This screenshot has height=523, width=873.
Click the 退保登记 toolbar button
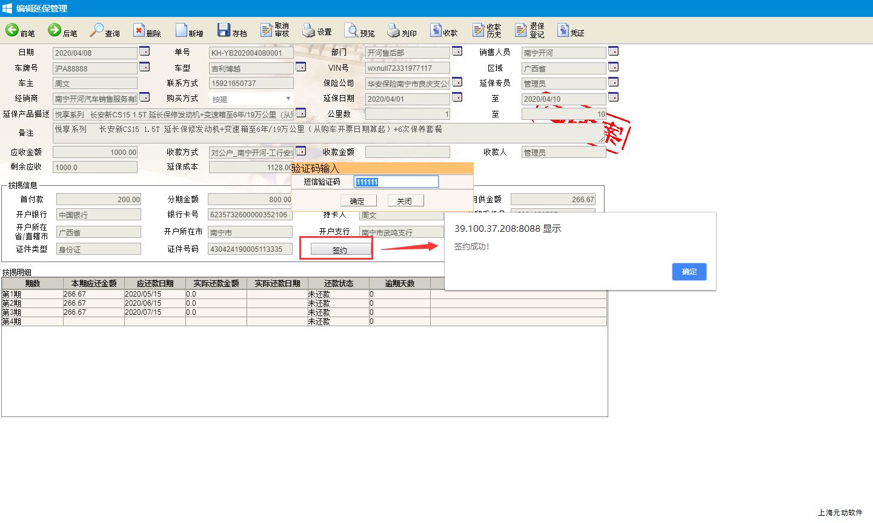pyautogui.click(x=521, y=30)
